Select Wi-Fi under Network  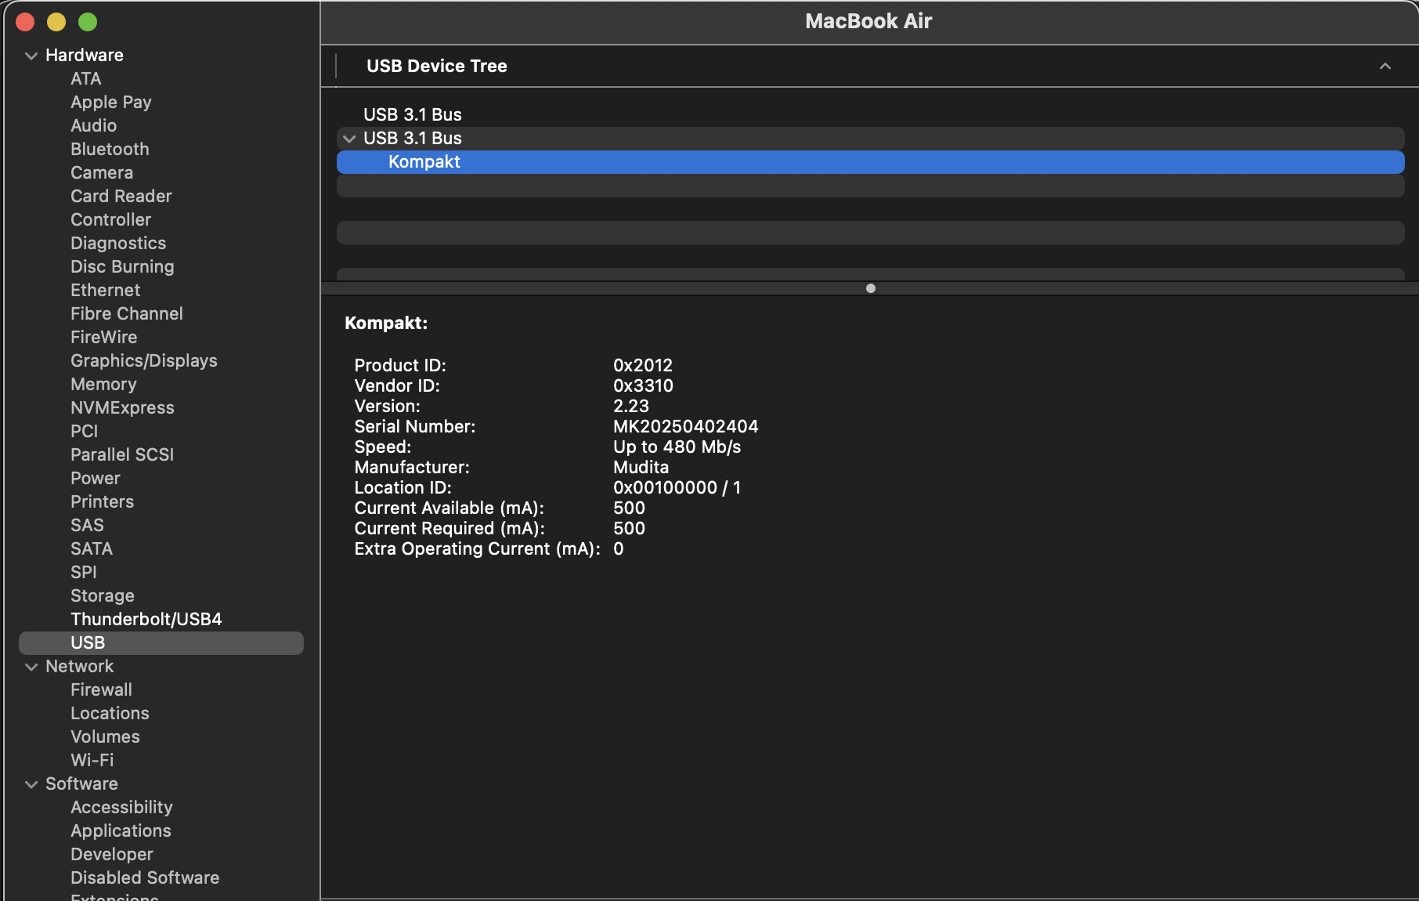(92, 760)
